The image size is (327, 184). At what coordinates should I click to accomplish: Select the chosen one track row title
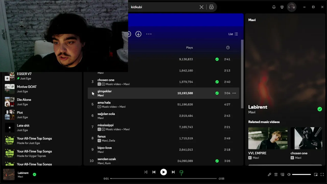(x=106, y=80)
